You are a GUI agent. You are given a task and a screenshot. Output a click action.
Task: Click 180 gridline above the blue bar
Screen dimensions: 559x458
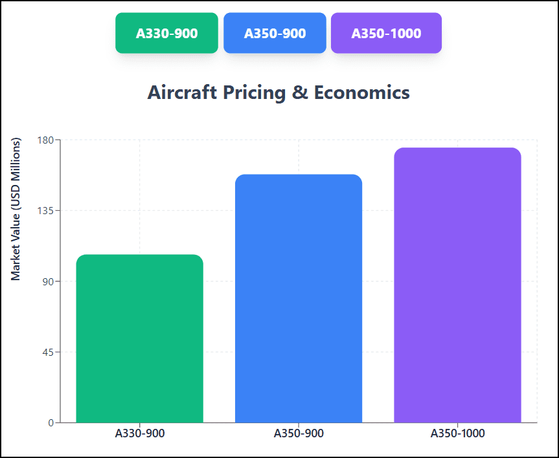299,140
